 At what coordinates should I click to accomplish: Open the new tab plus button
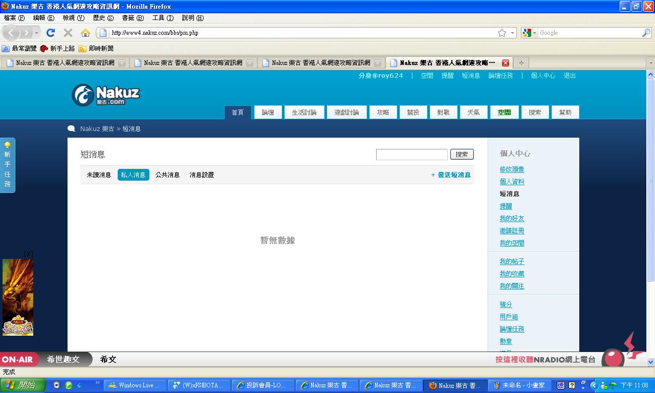click(x=521, y=63)
